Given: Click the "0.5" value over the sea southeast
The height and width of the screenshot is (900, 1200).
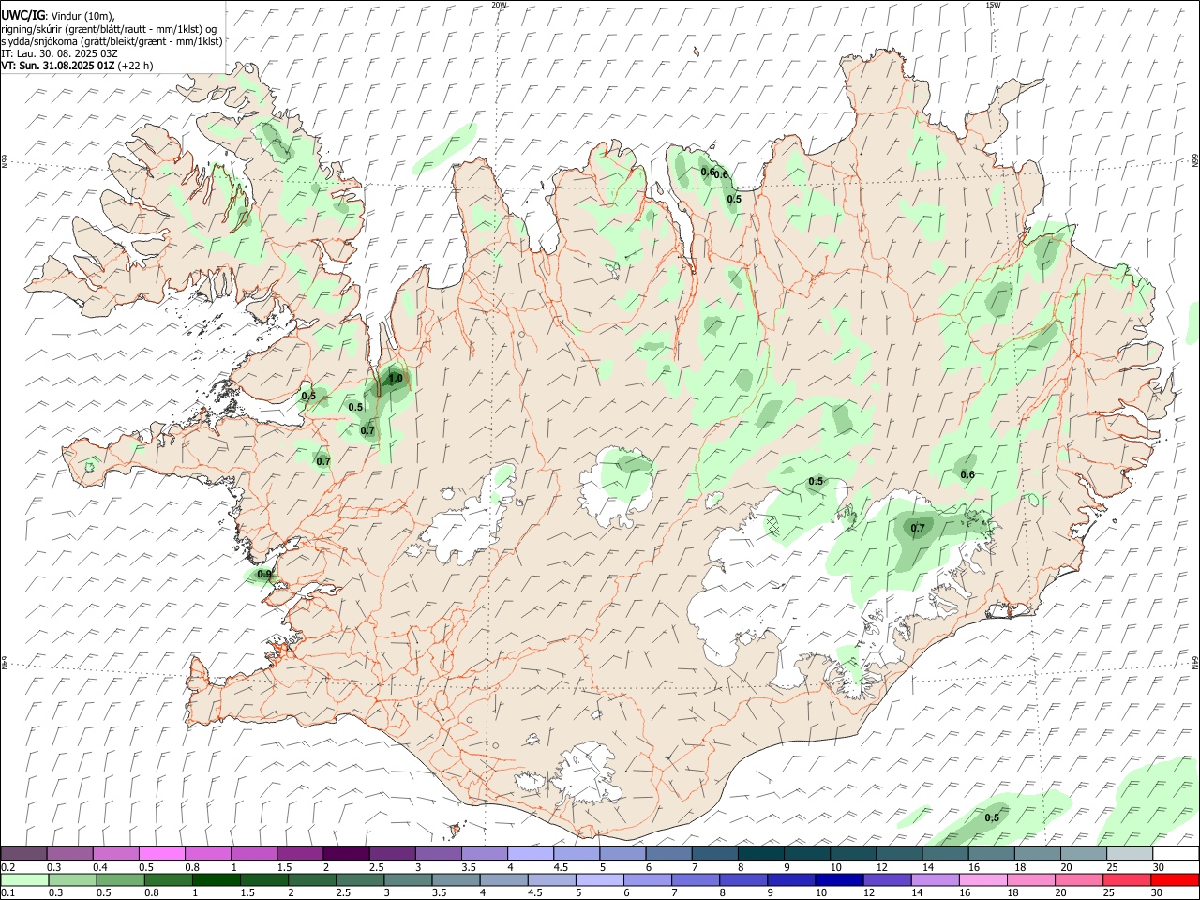Looking at the screenshot, I should click(x=992, y=817).
